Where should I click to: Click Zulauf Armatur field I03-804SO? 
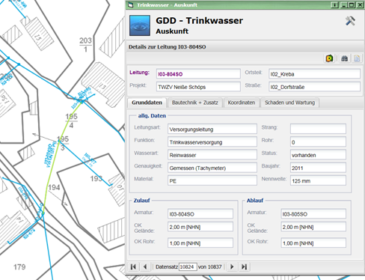tap(200, 214)
